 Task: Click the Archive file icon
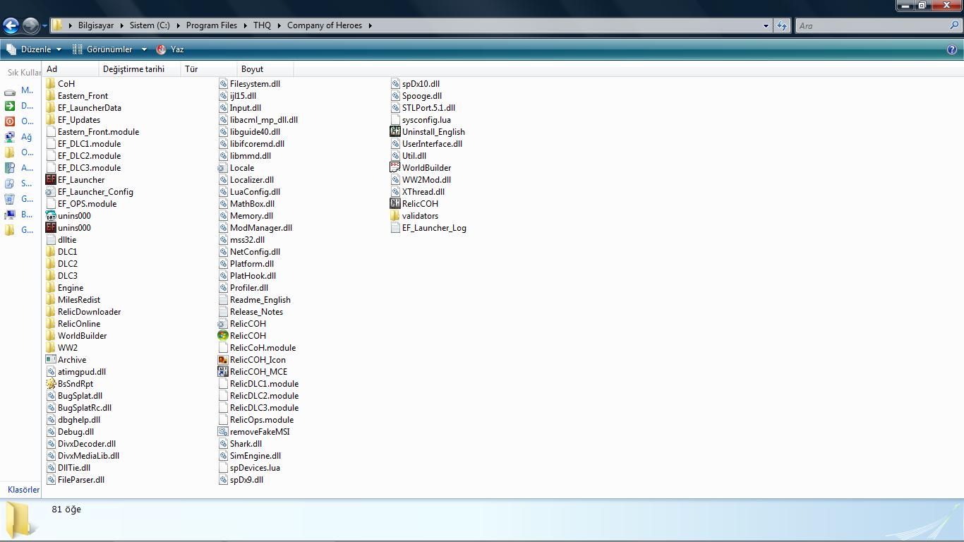(51, 360)
